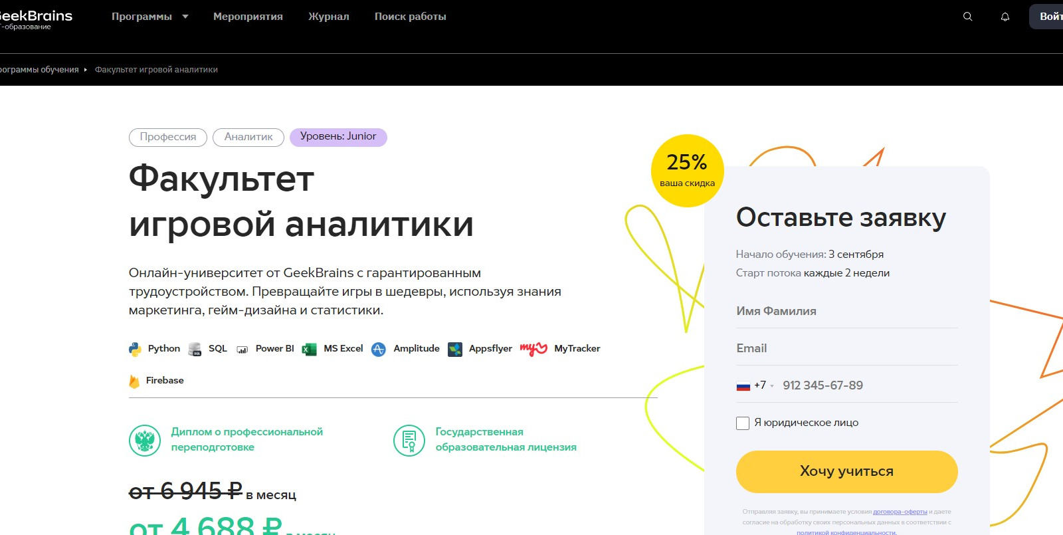Image resolution: width=1063 pixels, height=535 pixels.
Task: Expand the 'Программы' dropdown menu
Action: click(x=149, y=17)
